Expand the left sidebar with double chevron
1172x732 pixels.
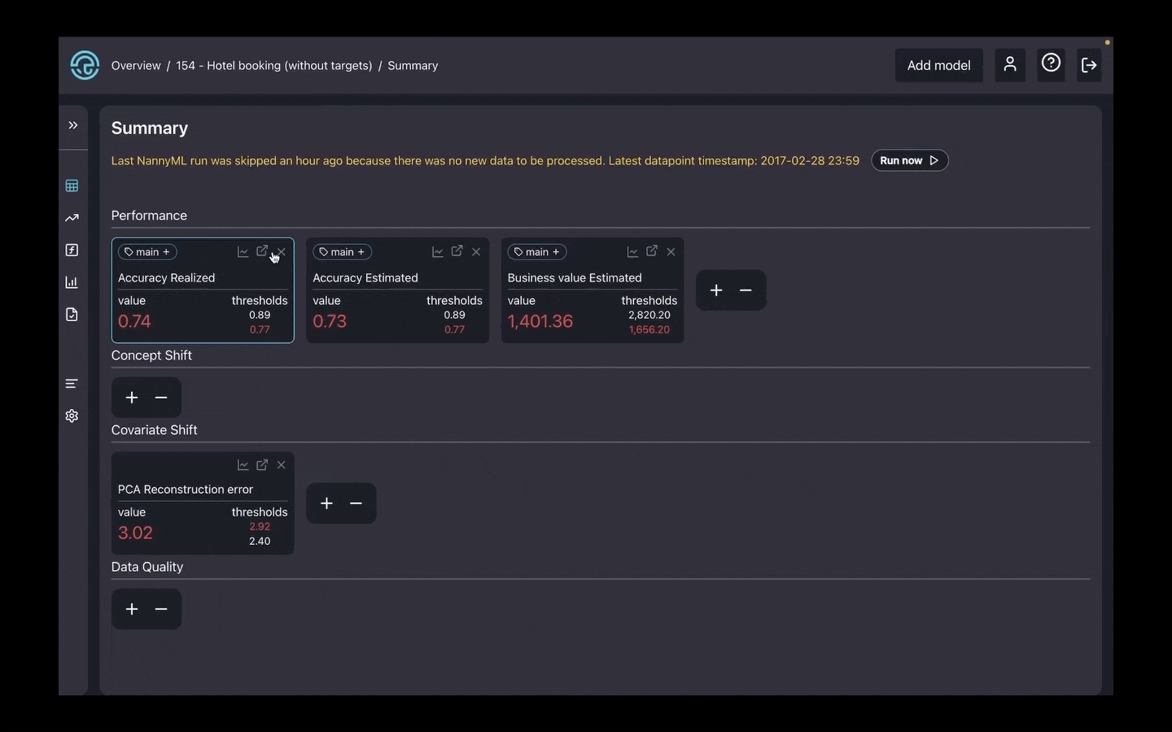coord(72,125)
